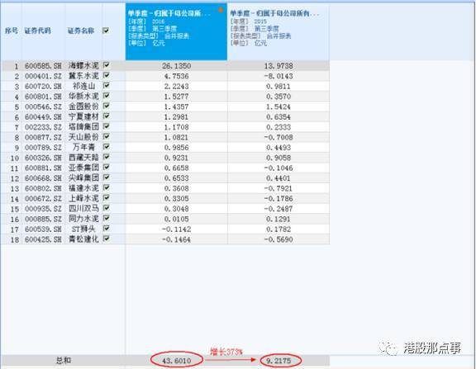This screenshot has height=369, width=476.
Task: Select the 2.2243 value cell
Action: pos(176,87)
